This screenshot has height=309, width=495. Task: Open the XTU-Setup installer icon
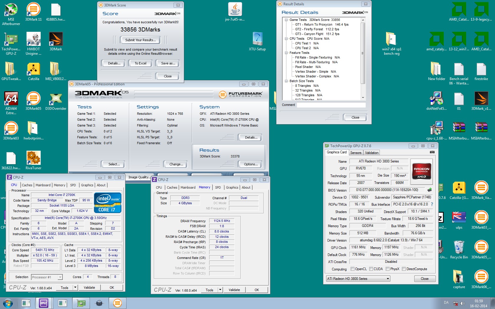[x=257, y=41]
